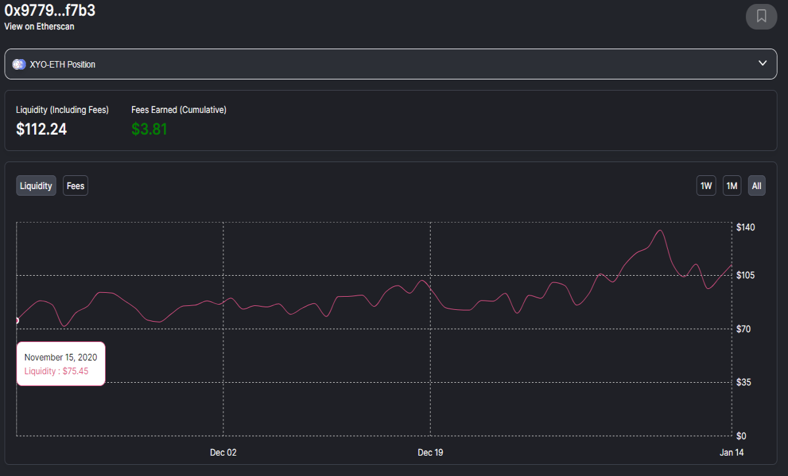Click the Dec 19 axis label
Viewport: 788px width, 476px height.
(430, 452)
